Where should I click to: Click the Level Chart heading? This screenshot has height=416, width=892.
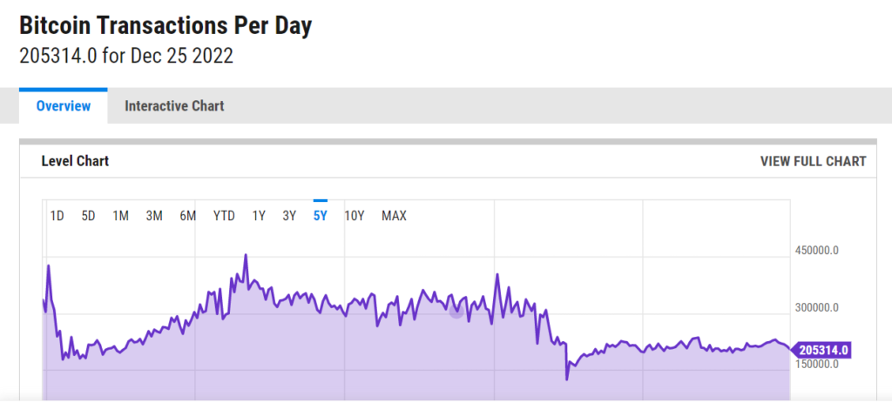(75, 161)
